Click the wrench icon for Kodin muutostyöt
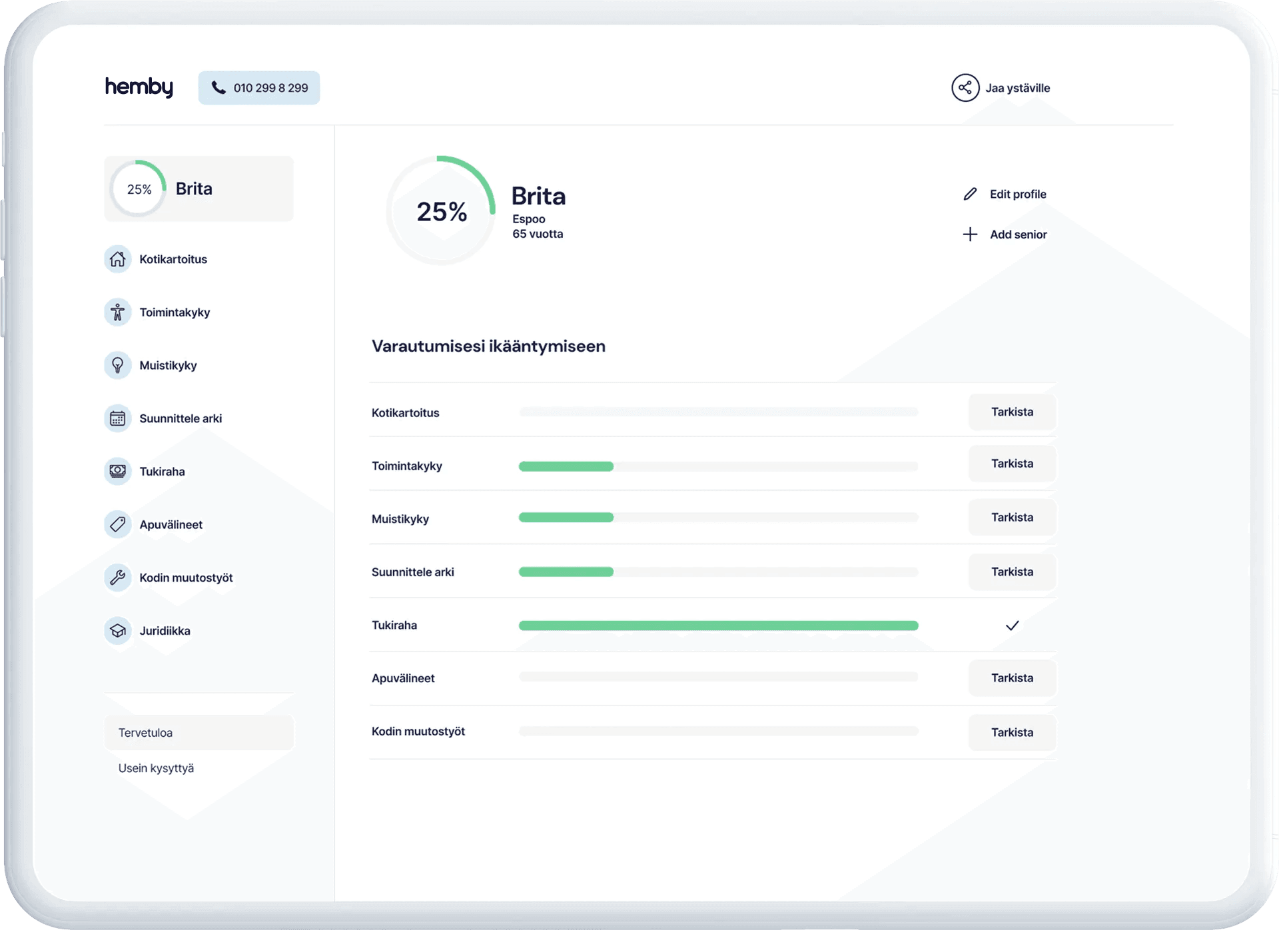This screenshot has height=930, width=1279. point(118,578)
